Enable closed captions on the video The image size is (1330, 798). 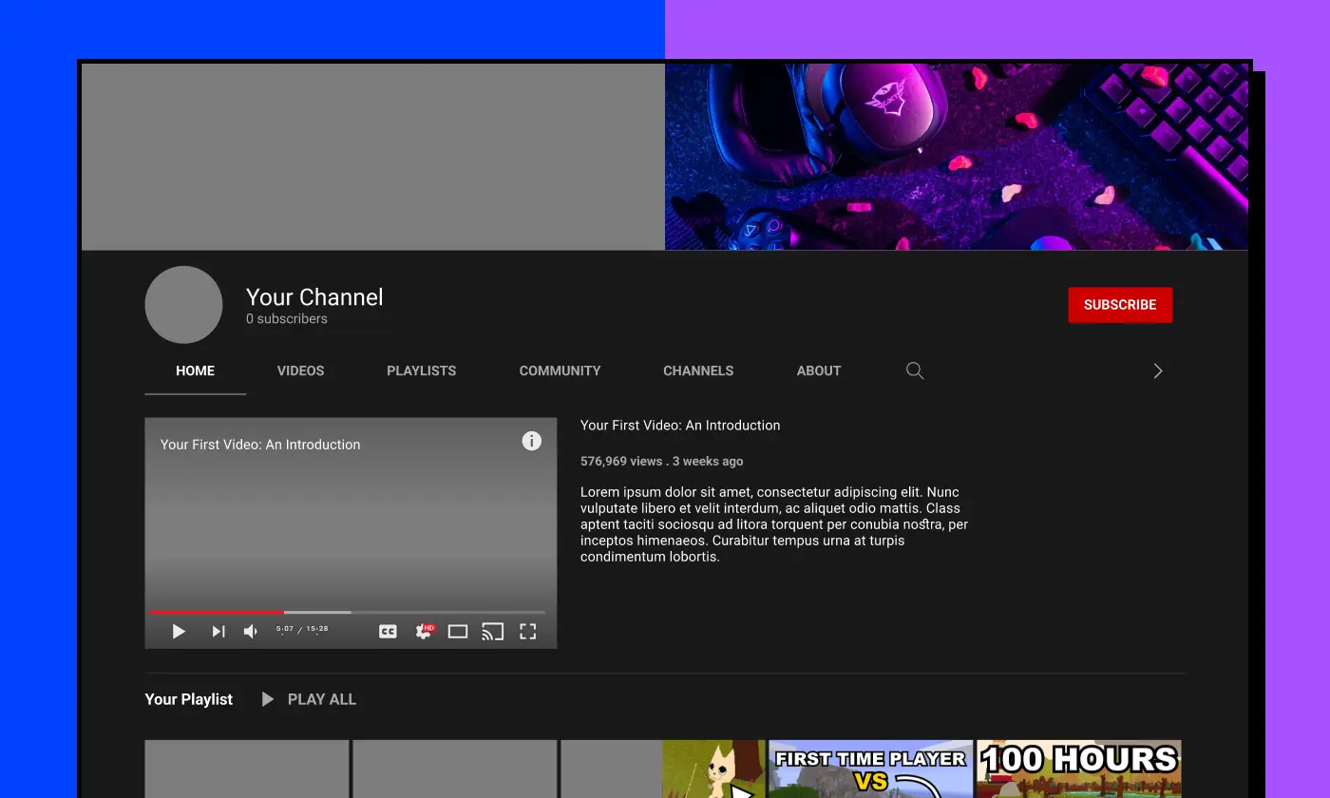click(388, 631)
